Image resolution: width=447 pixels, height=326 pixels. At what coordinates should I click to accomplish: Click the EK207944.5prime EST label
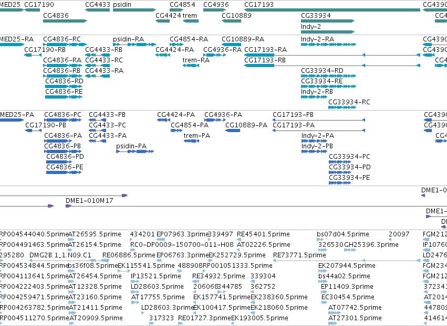[347, 266]
